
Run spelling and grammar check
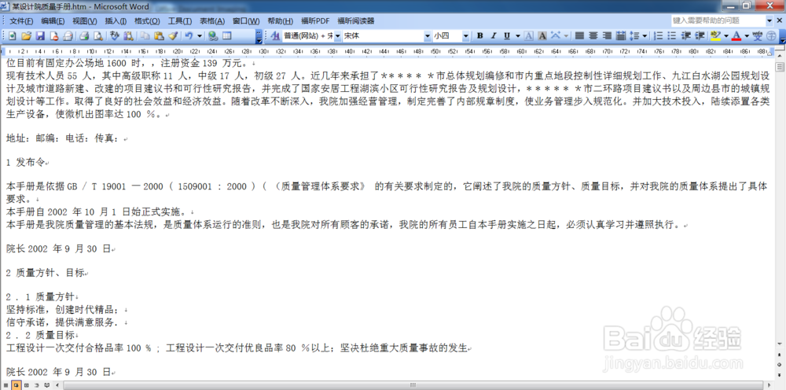(115, 35)
